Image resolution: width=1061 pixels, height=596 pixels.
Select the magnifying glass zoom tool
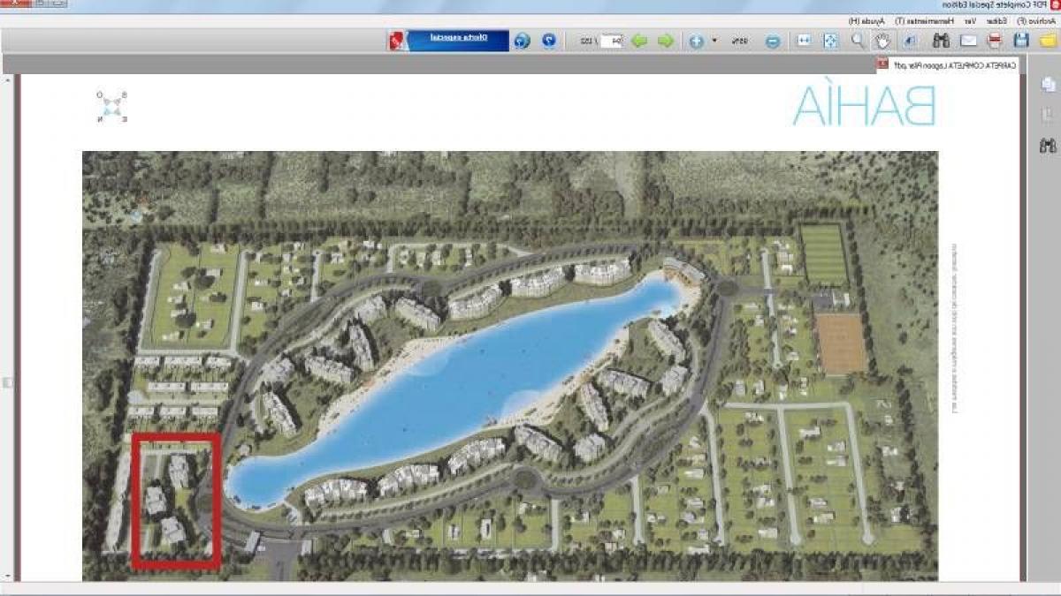(x=857, y=41)
